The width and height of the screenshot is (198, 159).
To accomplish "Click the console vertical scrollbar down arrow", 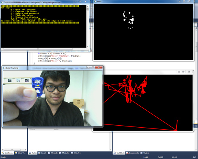I will coord(88,46).
